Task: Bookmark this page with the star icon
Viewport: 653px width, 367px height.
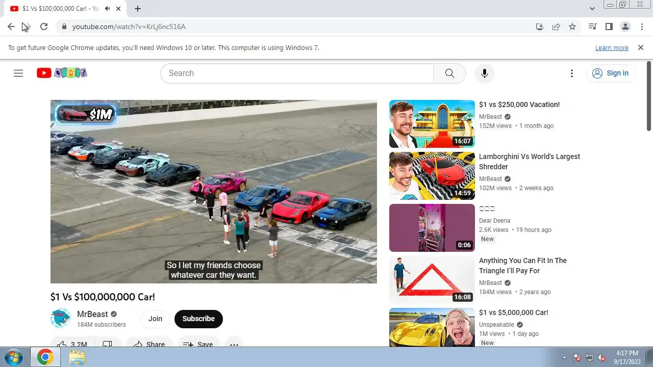Action: pyautogui.click(x=572, y=27)
